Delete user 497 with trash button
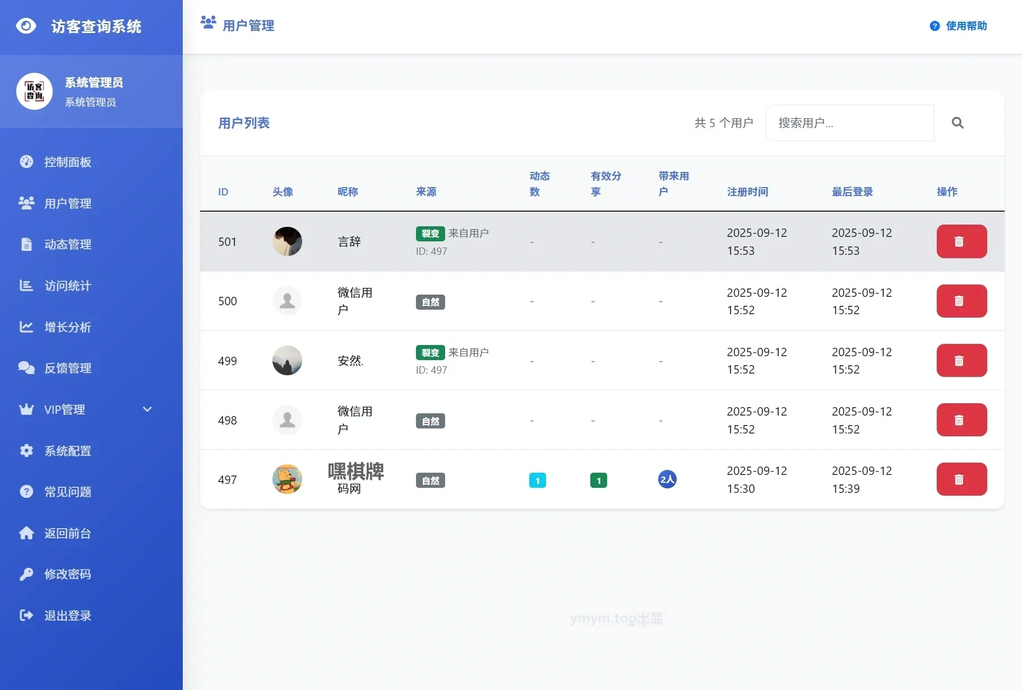 961,479
